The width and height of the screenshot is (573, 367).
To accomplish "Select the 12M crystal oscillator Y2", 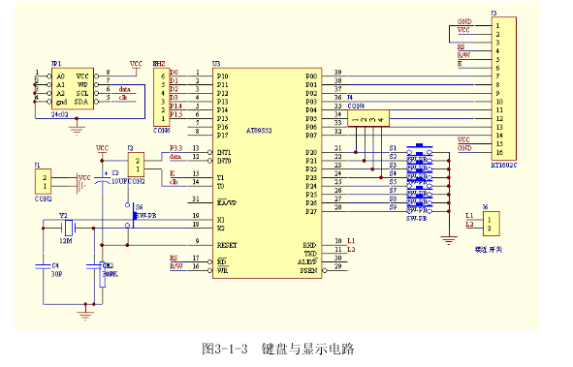I will tap(68, 228).
